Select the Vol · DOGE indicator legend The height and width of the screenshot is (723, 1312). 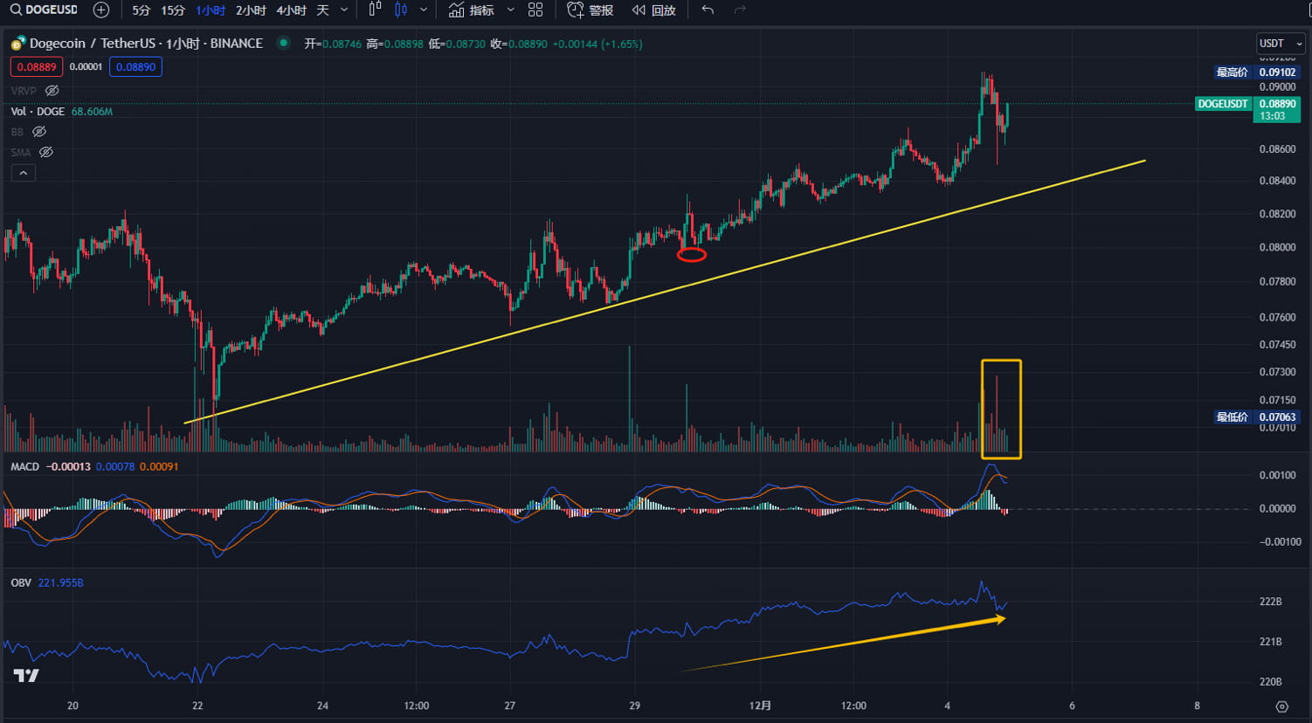pyautogui.click(x=38, y=112)
